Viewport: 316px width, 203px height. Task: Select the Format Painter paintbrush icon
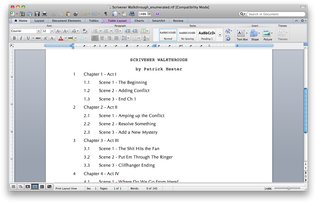point(76,14)
